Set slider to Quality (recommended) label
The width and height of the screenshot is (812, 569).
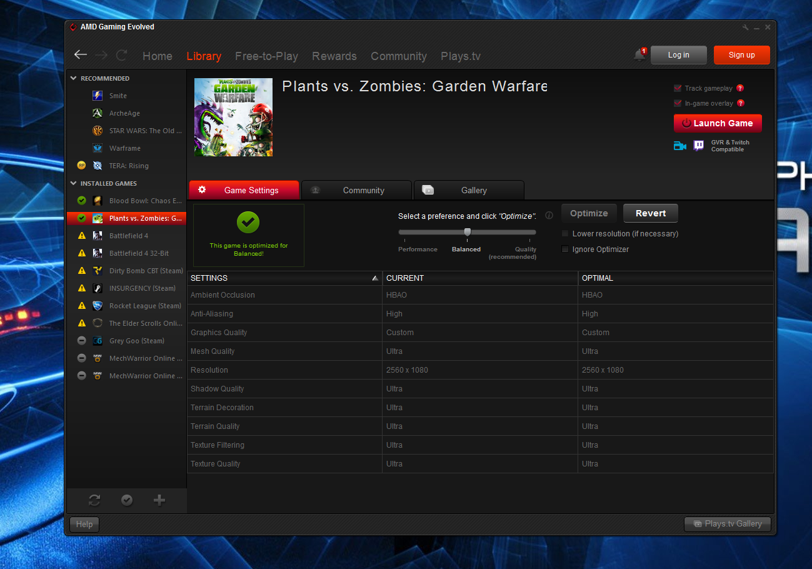pos(513,253)
